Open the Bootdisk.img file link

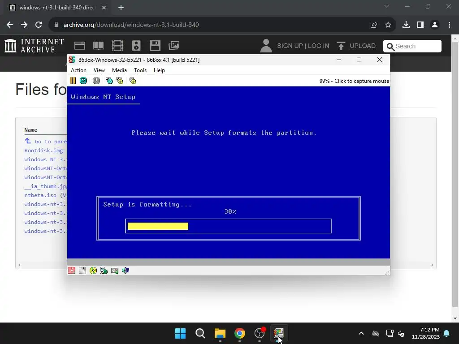(x=43, y=150)
